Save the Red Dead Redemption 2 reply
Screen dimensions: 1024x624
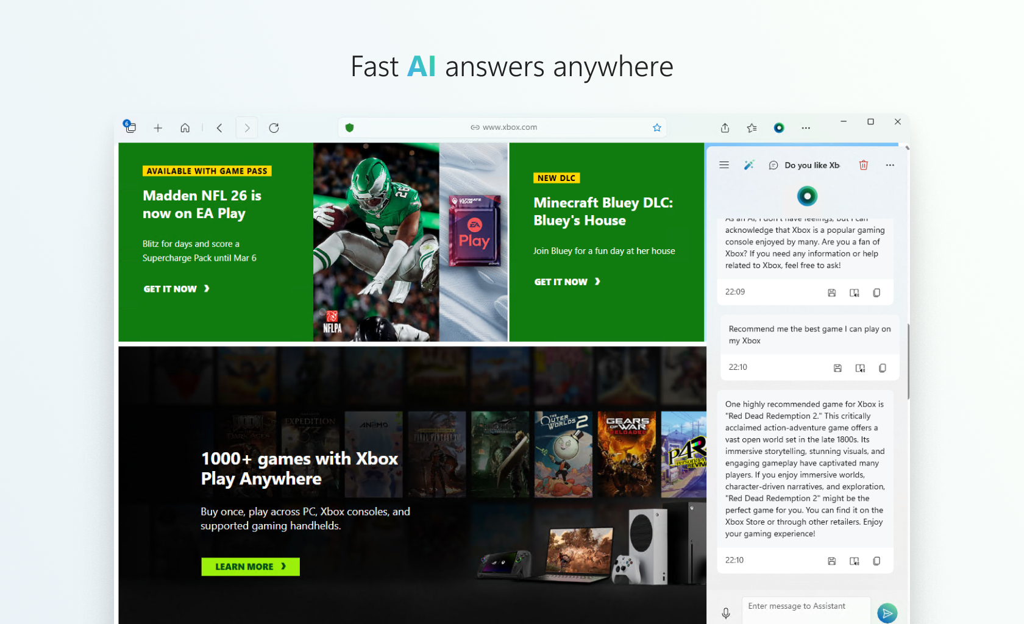pos(832,561)
